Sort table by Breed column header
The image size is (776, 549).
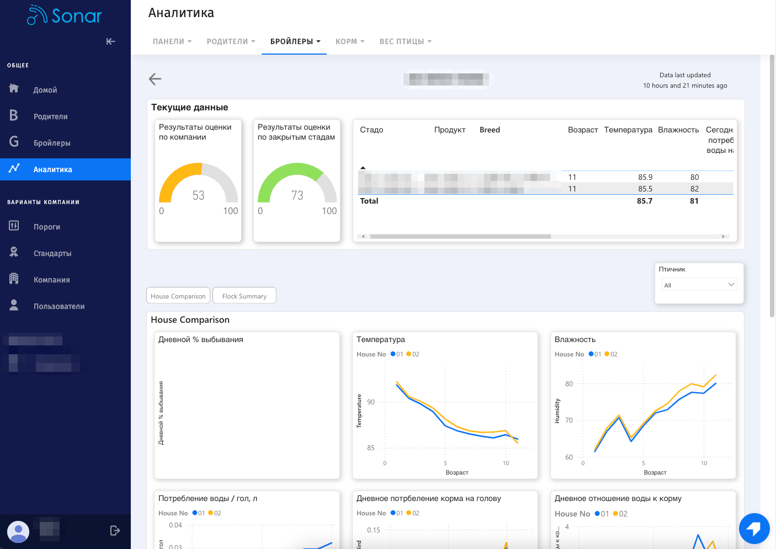pos(490,130)
